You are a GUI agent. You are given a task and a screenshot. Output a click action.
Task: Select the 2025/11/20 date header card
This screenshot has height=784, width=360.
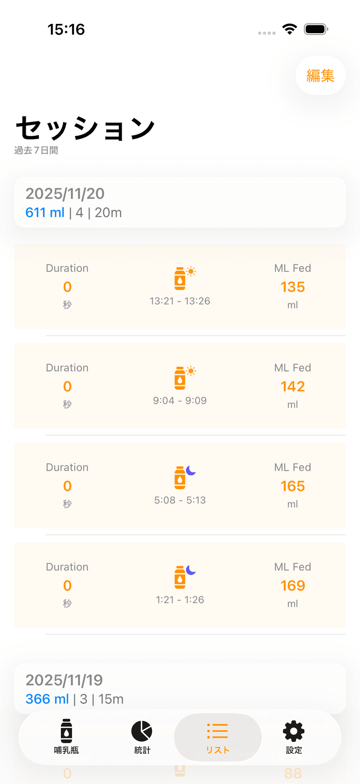click(x=180, y=202)
